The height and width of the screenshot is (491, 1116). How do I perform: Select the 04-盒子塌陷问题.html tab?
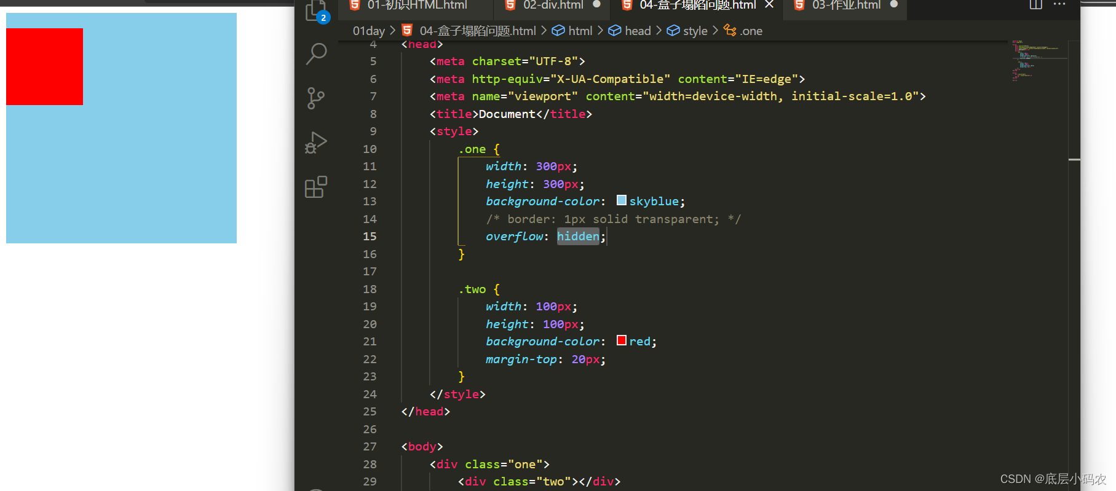(697, 6)
